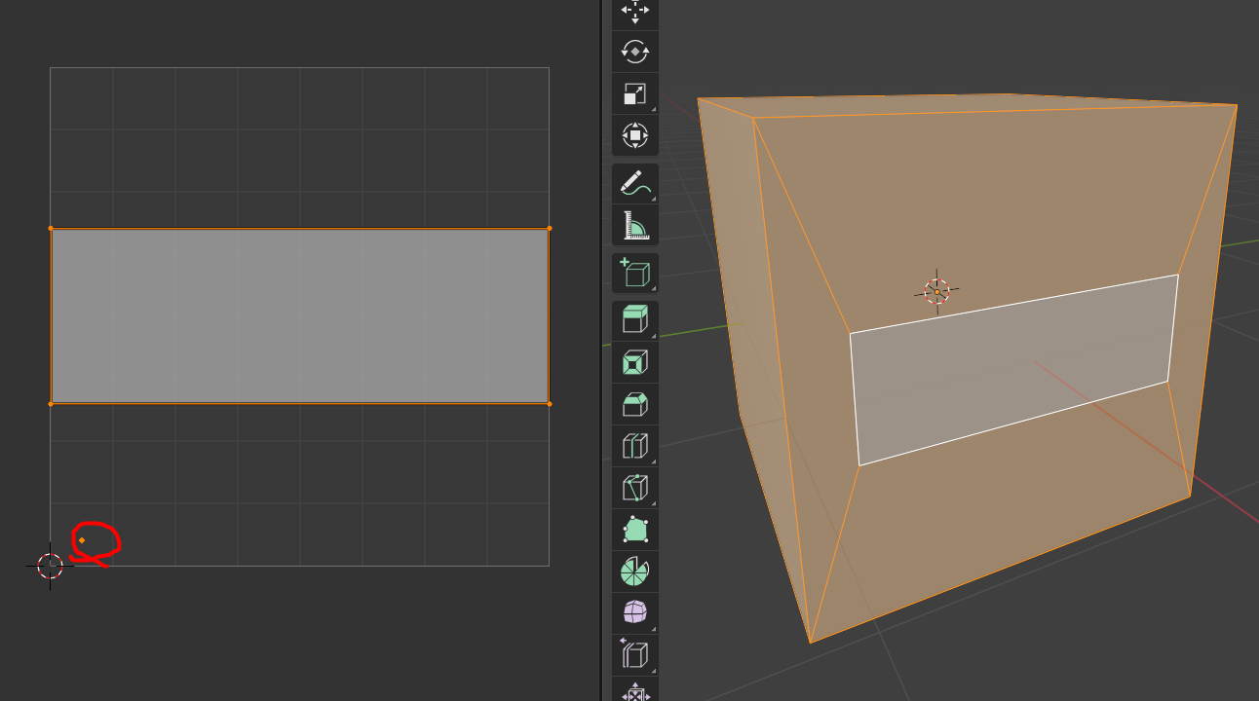Activate the Measure ruler tool
This screenshot has height=701, width=1259.
pos(635,225)
